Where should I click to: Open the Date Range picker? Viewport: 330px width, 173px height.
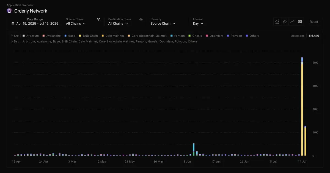pos(35,24)
